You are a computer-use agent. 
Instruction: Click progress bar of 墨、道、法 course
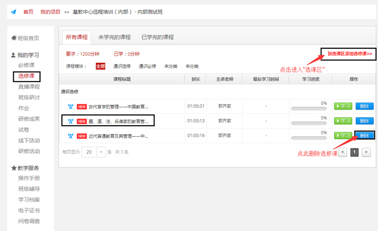tap(309, 123)
